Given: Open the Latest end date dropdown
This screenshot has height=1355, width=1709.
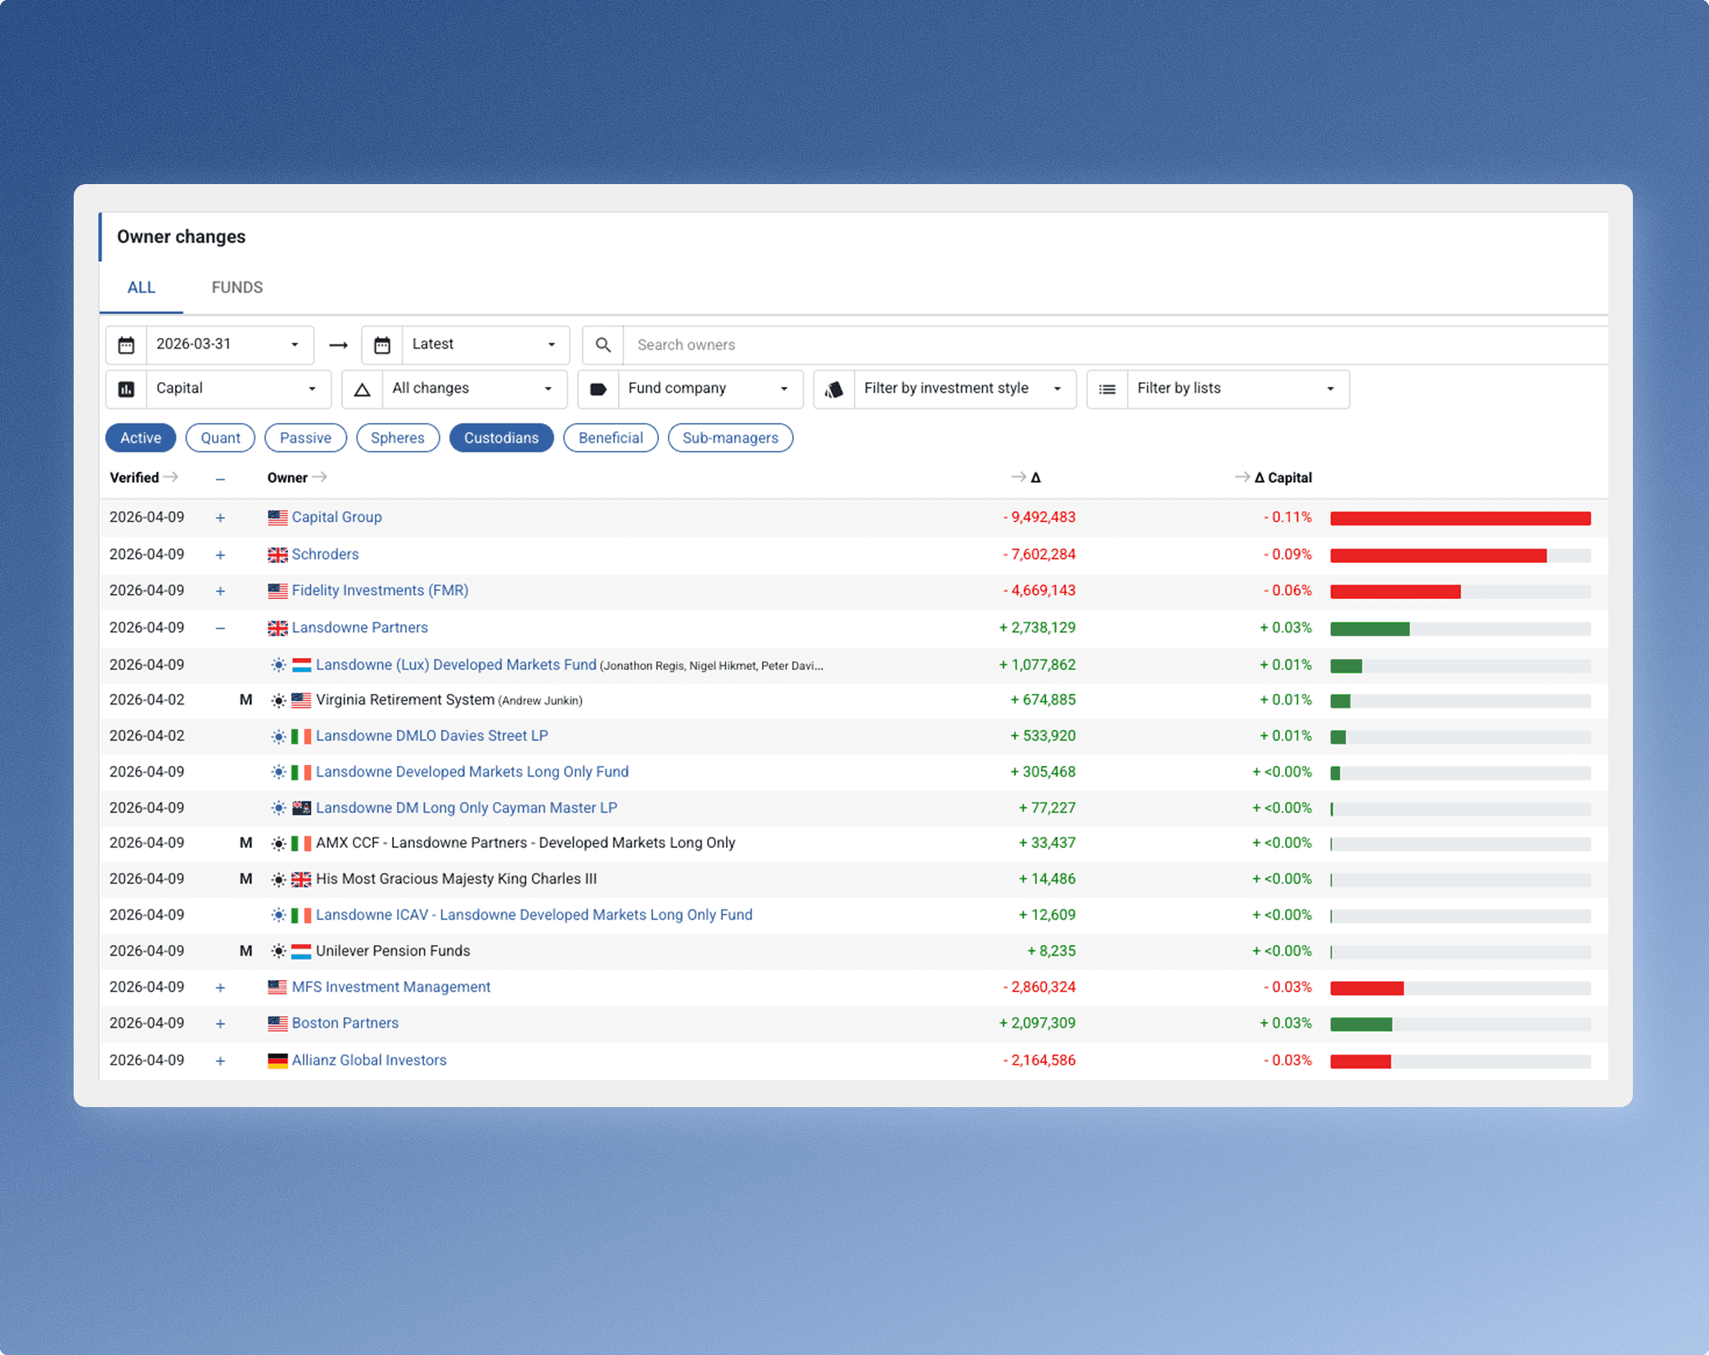Looking at the screenshot, I should click(485, 344).
